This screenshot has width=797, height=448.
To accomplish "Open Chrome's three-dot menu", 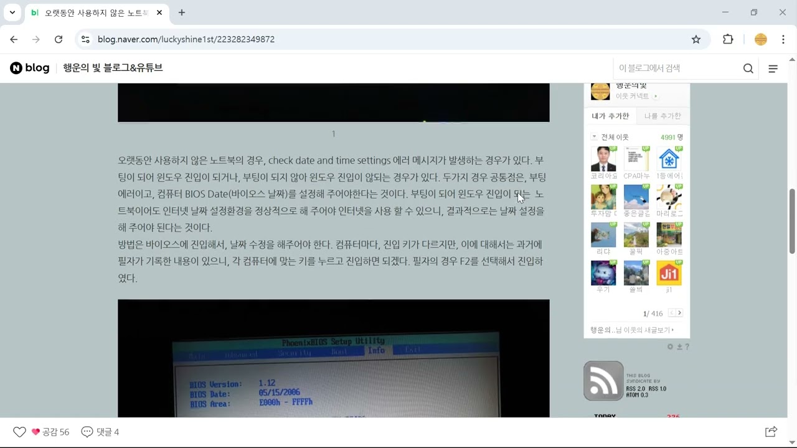I will pyautogui.click(x=783, y=39).
